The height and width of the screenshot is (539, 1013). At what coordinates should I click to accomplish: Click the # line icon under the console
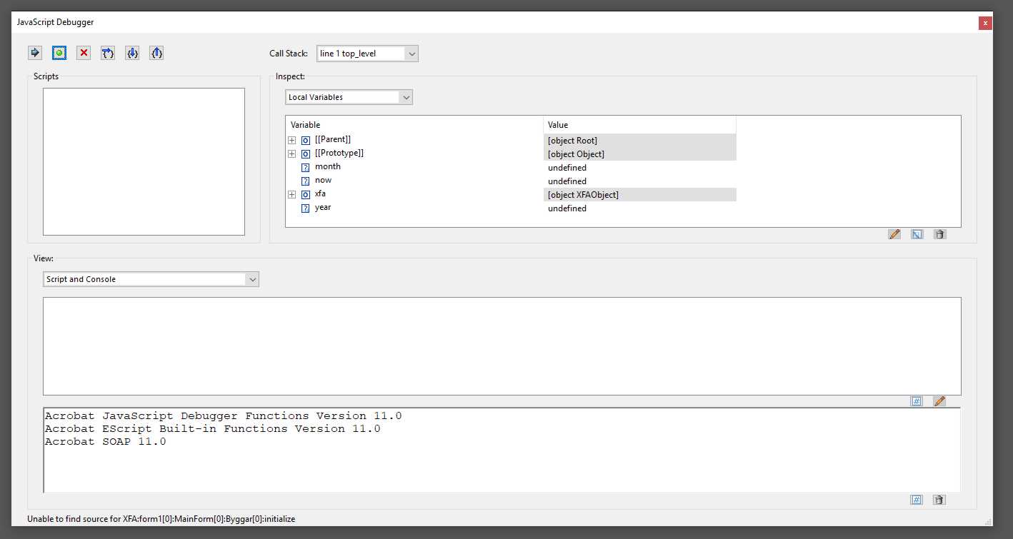(917, 500)
